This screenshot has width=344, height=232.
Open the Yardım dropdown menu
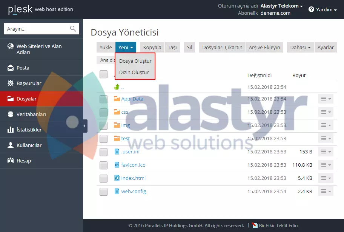coord(322,9)
